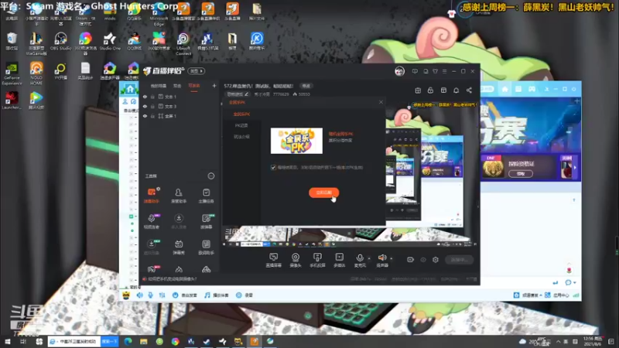Click the gift box icon above preview
This screenshot has width=619, height=348.
(418, 90)
